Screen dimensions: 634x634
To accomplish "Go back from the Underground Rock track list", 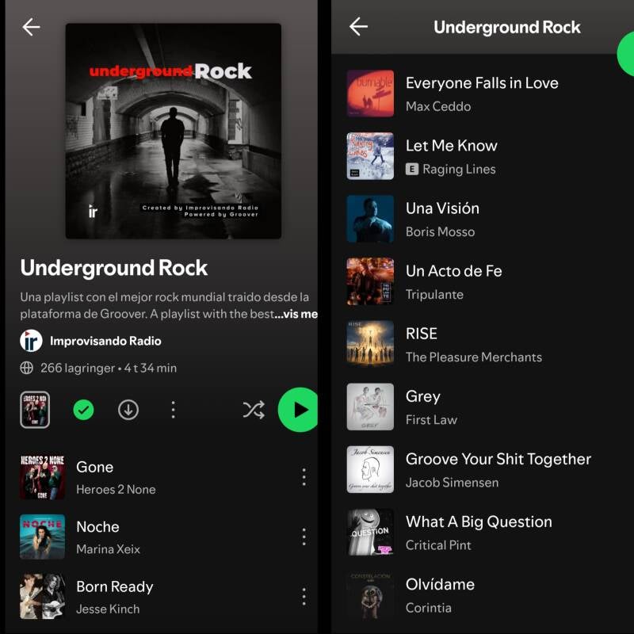I will [358, 27].
